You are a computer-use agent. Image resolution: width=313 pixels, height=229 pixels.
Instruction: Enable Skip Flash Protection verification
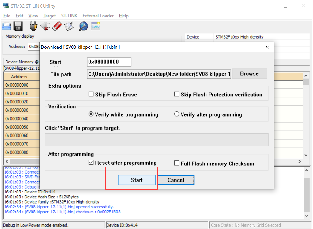coord(177,94)
